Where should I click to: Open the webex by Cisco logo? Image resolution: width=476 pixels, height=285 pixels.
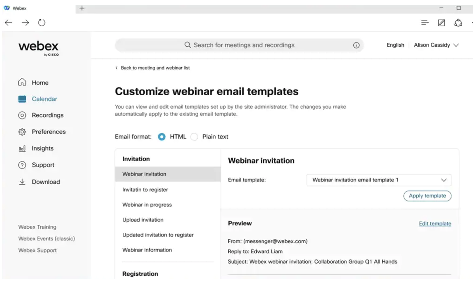[x=39, y=48]
